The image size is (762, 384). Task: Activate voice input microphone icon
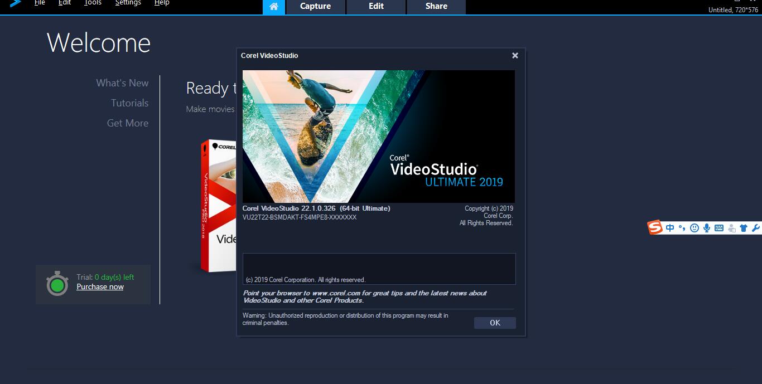707,228
